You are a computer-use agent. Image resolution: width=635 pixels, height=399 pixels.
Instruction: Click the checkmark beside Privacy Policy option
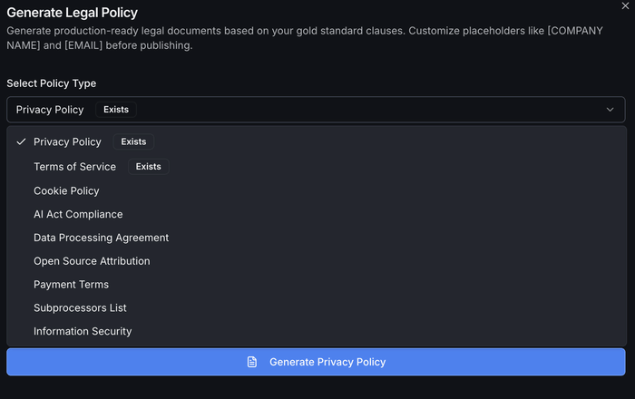pos(21,142)
